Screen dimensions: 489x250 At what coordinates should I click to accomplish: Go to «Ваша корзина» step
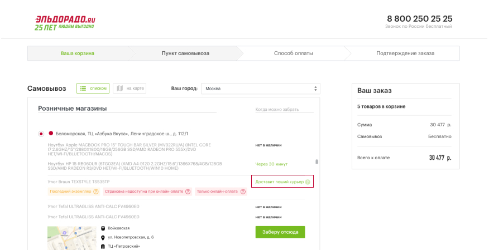coord(78,53)
